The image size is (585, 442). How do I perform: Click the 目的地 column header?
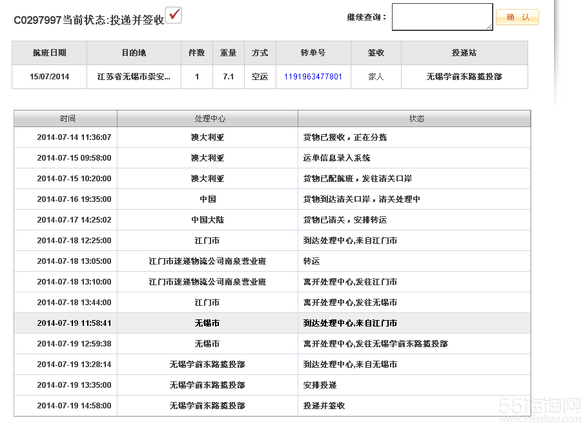point(134,53)
